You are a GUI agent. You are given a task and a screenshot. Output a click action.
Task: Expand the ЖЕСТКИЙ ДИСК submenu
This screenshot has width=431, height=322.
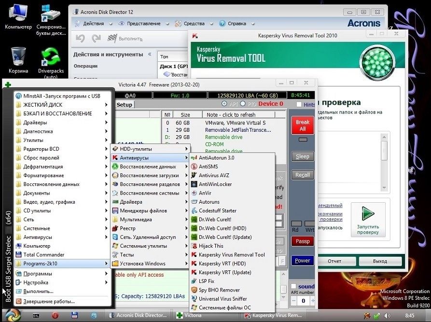tap(62, 105)
